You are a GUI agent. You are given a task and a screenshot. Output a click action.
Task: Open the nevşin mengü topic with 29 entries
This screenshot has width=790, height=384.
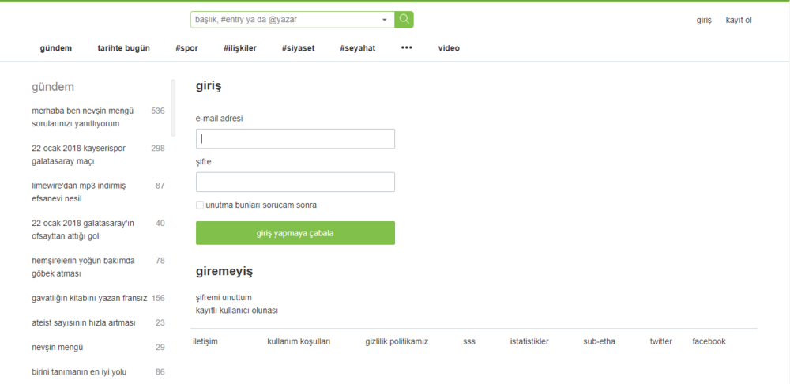point(58,348)
